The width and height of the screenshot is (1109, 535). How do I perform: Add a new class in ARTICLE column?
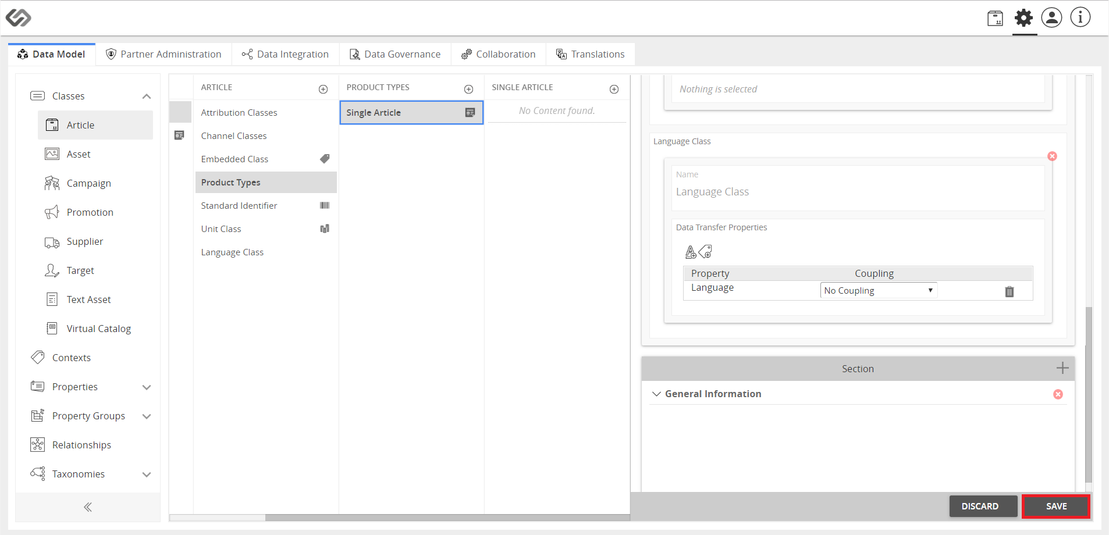point(324,89)
